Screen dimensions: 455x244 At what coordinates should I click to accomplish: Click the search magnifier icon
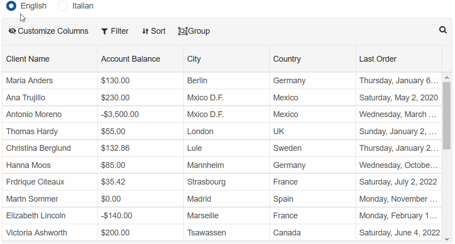443,30
